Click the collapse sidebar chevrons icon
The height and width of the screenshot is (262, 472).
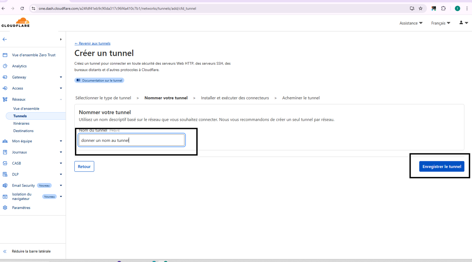pyautogui.click(x=5, y=251)
